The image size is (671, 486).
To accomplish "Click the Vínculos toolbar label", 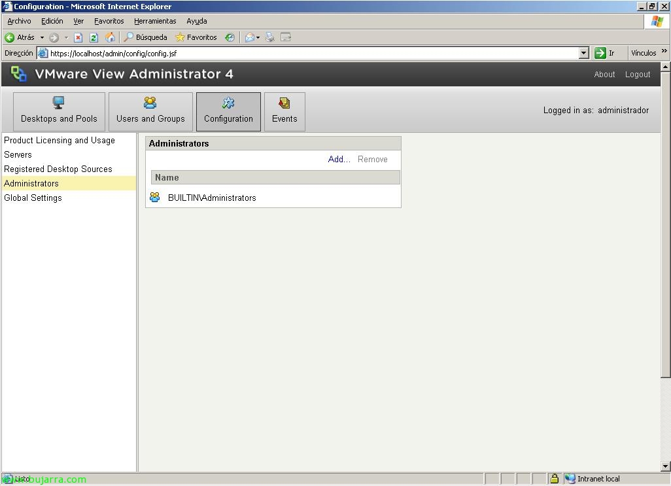I will [643, 53].
